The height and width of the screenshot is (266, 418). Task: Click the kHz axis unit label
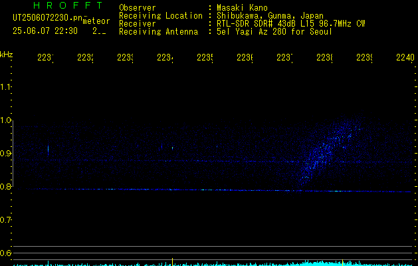click(x=6, y=55)
